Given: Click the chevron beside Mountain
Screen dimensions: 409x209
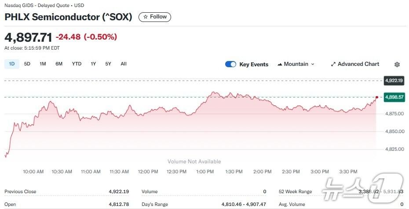Looking at the screenshot, I should pos(313,64).
